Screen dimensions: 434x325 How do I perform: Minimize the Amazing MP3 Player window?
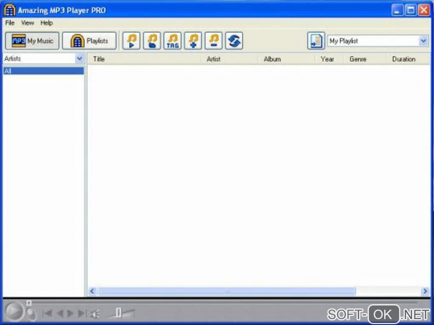(x=397, y=10)
